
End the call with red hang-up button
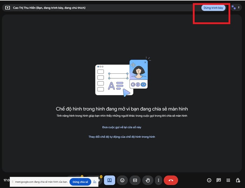[x=171, y=180]
